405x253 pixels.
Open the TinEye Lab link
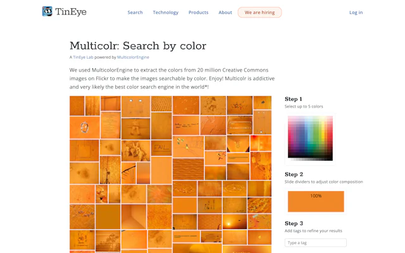[83, 58]
